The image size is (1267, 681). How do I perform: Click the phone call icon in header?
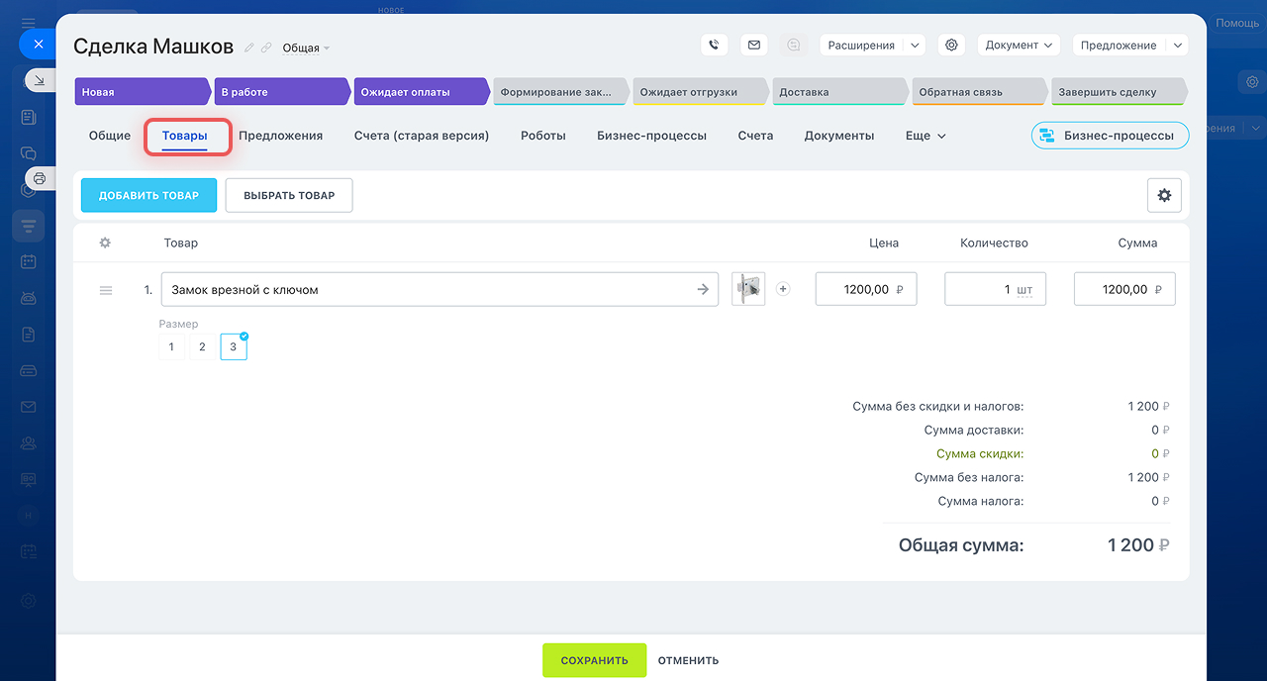pyautogui.click(x=714, y=45)
